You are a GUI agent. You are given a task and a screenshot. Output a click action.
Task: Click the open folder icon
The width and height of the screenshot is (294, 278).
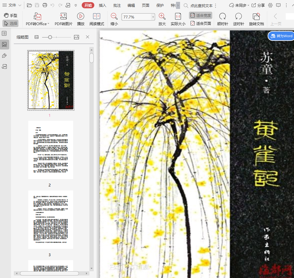29,5
